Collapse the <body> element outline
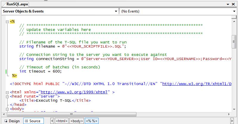 click(7, 109)
